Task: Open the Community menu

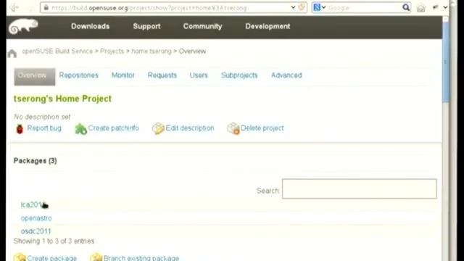Action: tap(203, 26)
